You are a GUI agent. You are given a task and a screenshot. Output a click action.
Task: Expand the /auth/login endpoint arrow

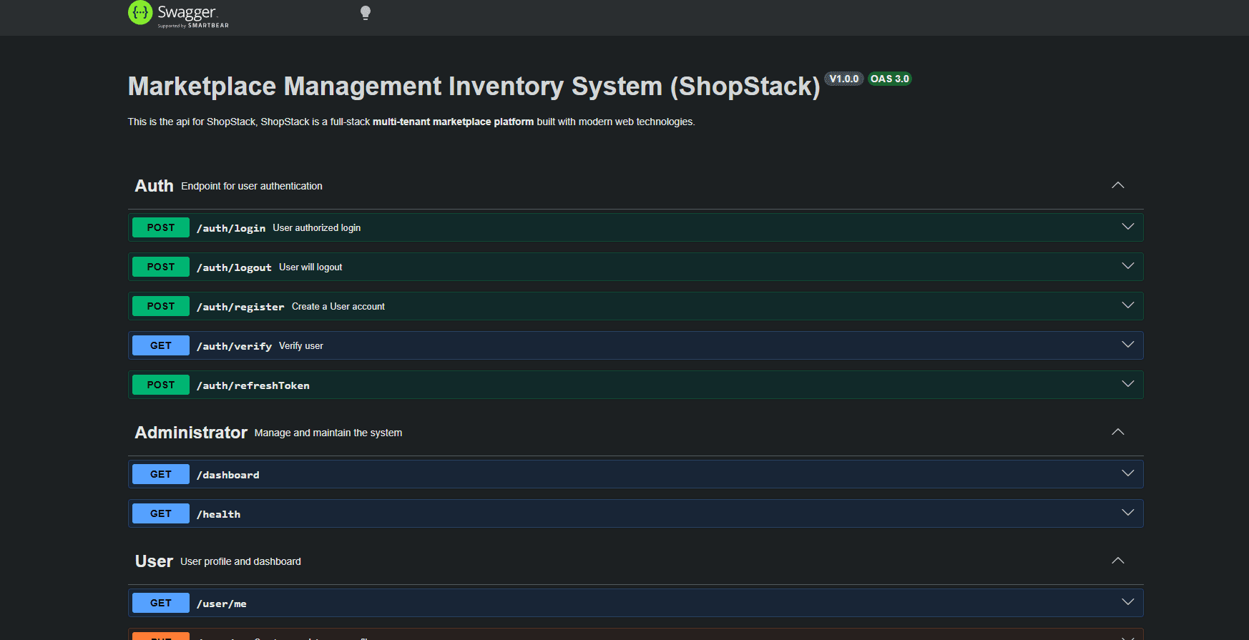pyautogui.click(x=1128, y=227)
